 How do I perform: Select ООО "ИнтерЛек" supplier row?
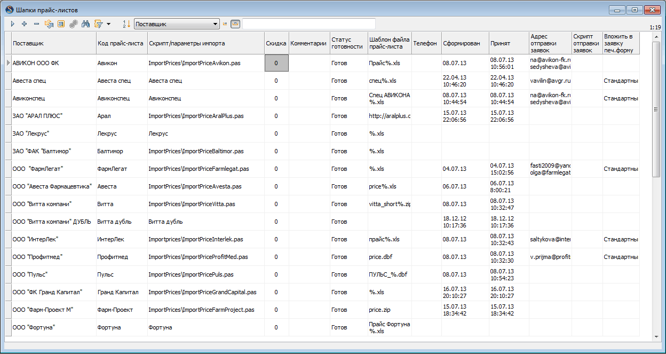(54, 239)
